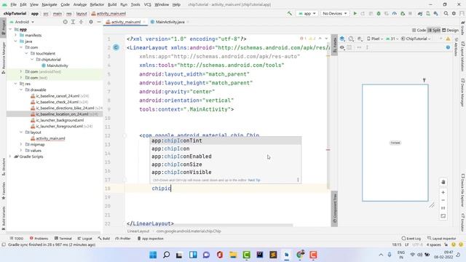Switch editor to Design view mode

tap(450, 30)
